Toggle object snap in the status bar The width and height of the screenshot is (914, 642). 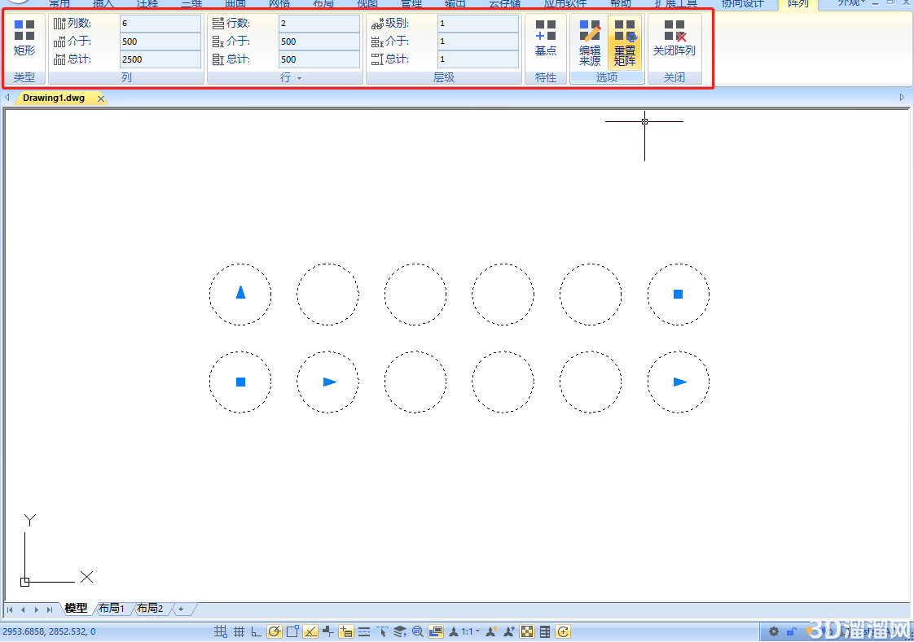(x=292, y=631)
